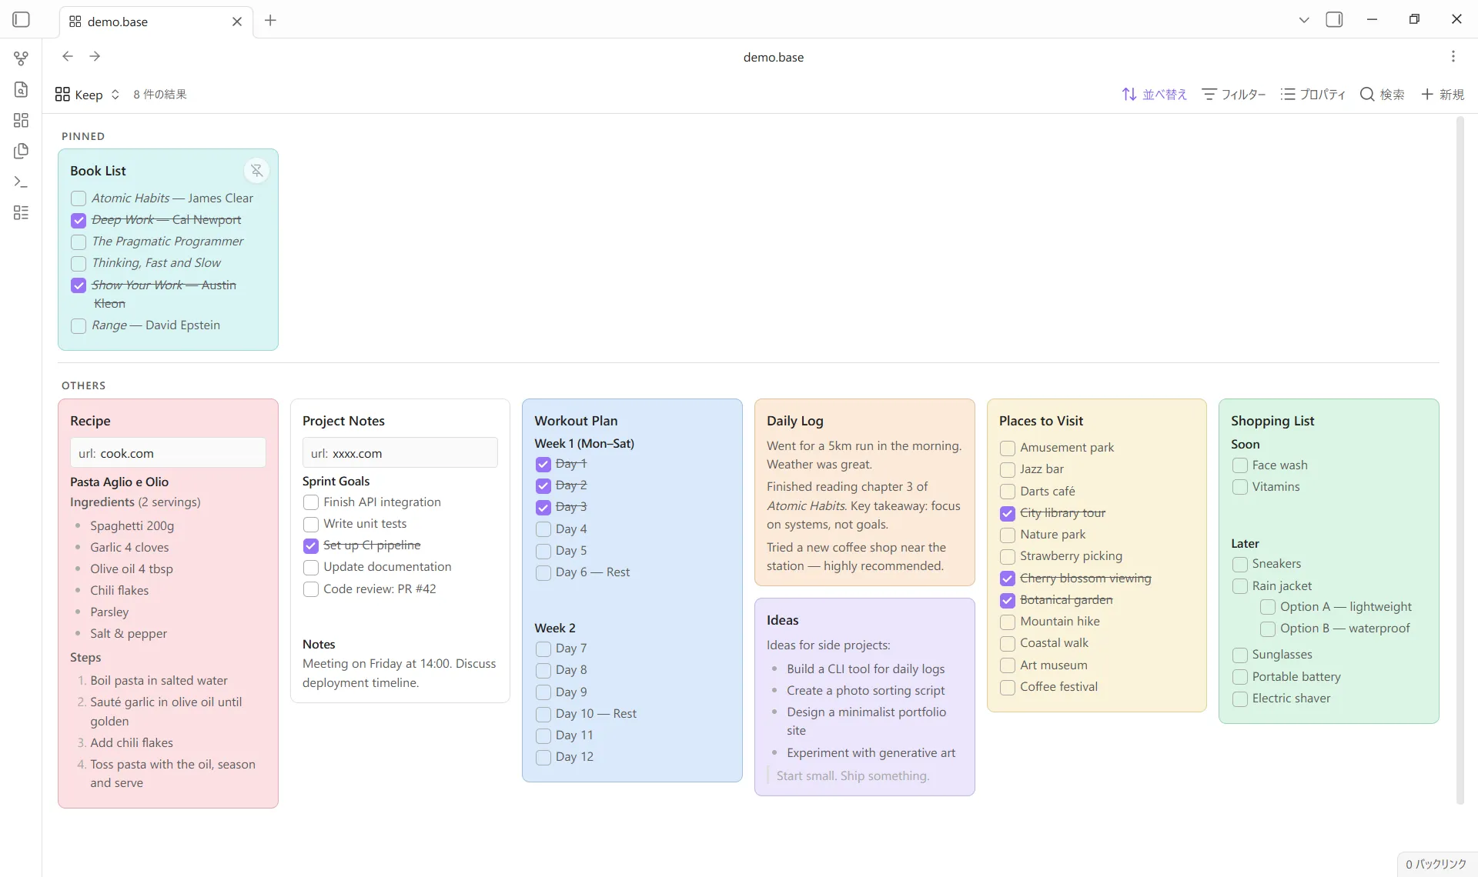Uncheck Botanical garden
This screenshot has width=1478, height=877.
point(1008,601)
